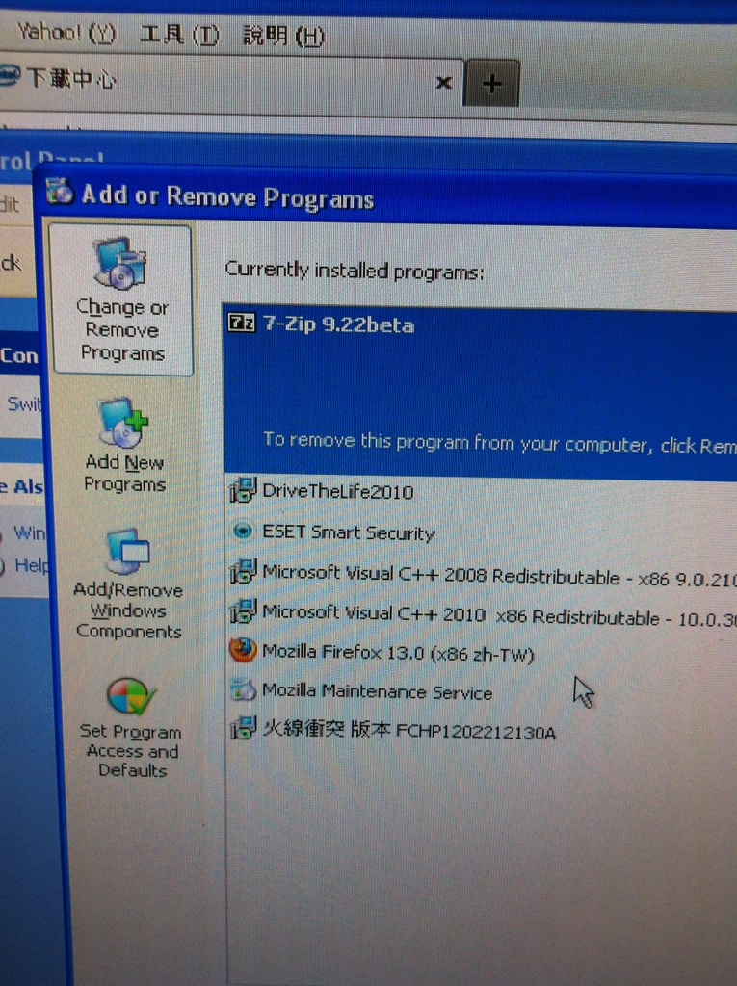Select Microsoft Visual C++ 2008 Redistributable entry
This screenshot has height=986, width=737.
(x=498, y=576)
